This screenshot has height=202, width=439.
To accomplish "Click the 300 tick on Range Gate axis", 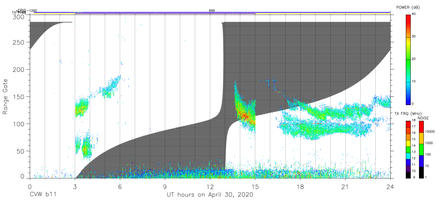I will [19, 17].
